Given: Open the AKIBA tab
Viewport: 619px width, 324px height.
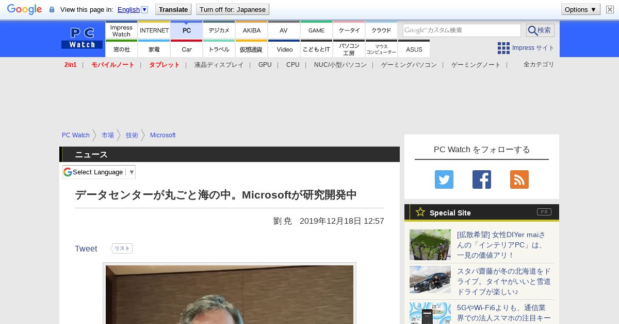Looking at the screenshot, I should point(252,30).
